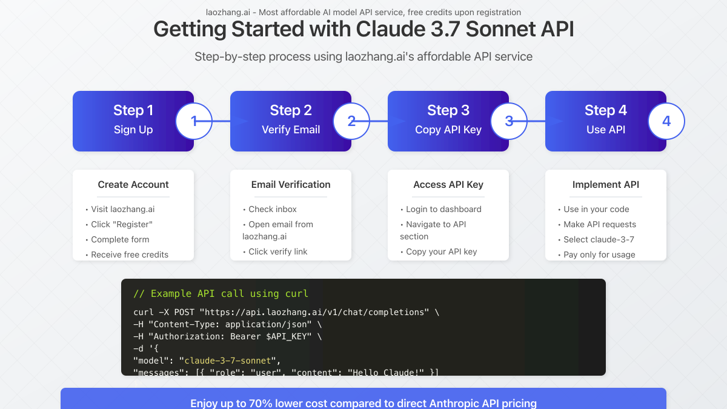
Task: Select the "Use in your code" bullet
Action: pyautogui.click(x=593, y=209)
